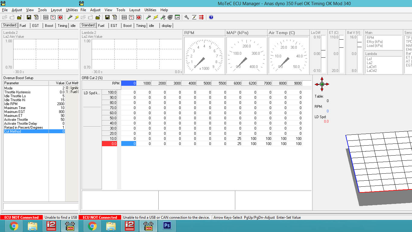
Task: Open the Adjust menu in right window
Action: pyautogui.click(x=95, y=10)
